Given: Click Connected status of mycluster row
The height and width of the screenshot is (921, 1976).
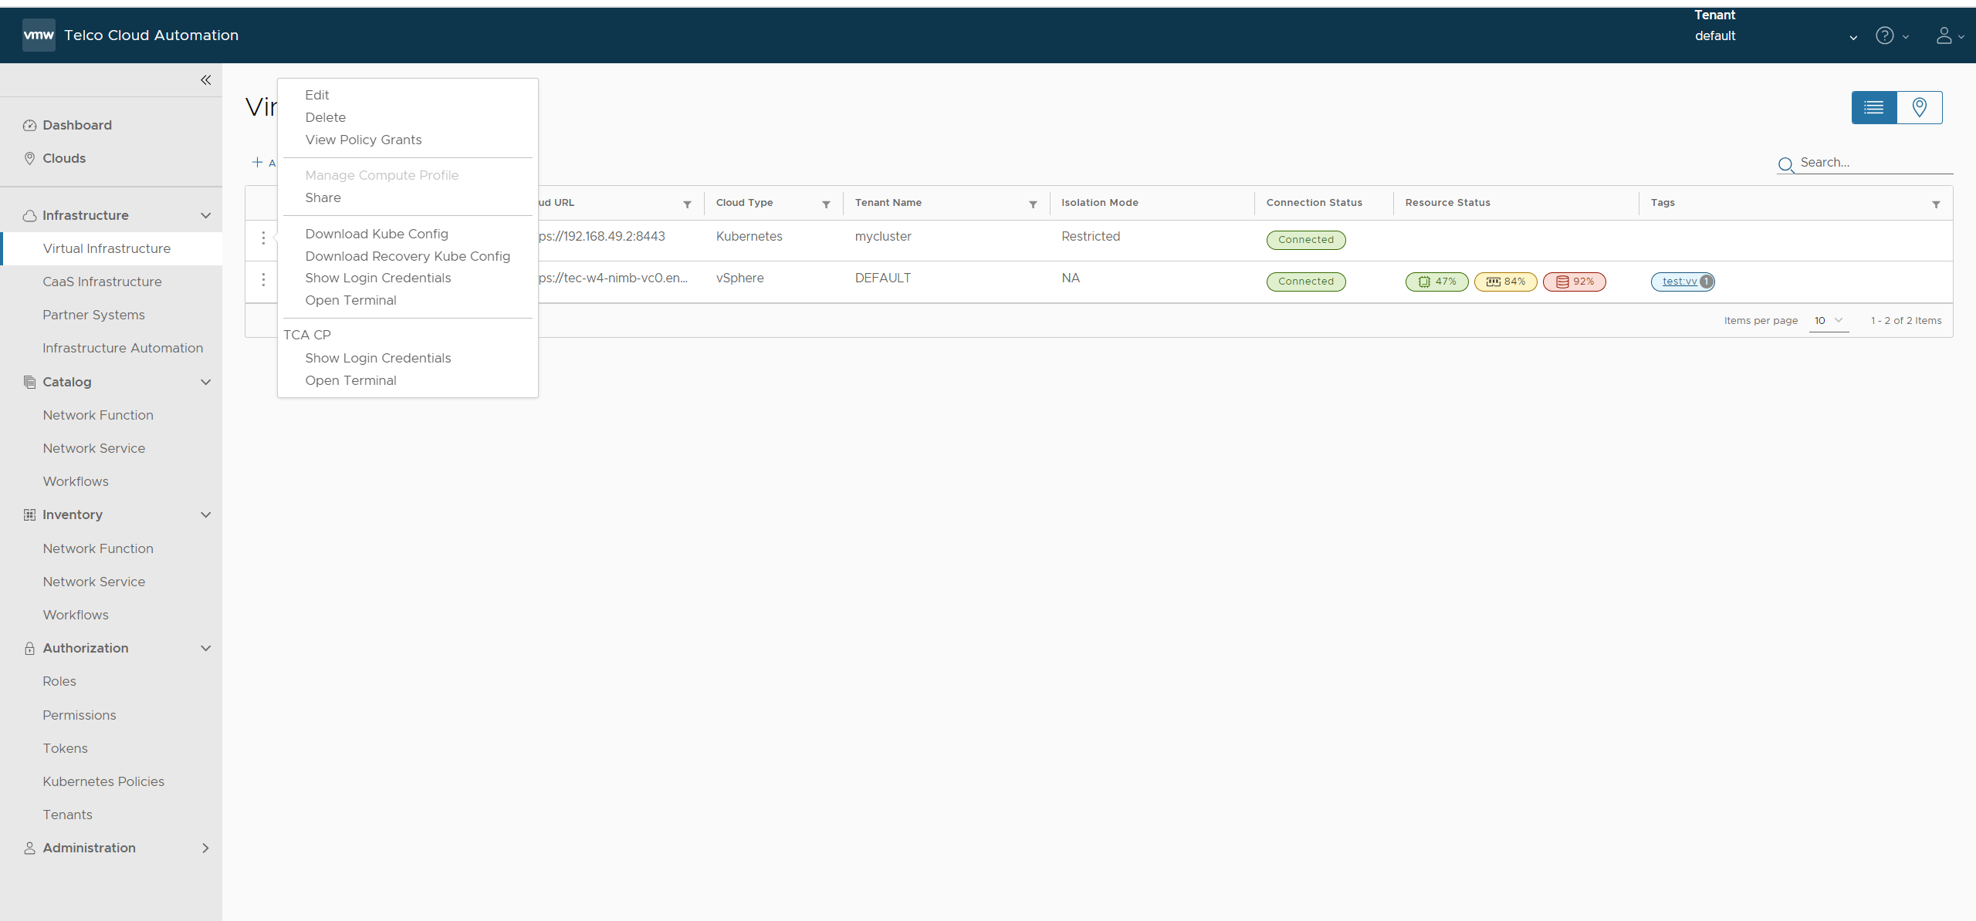Looking at the screenshot, I should [x=1306, y=240].
